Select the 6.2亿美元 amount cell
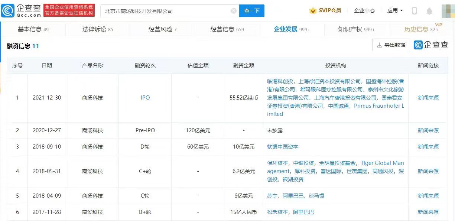This screenshot has width=455, height=221. click(244, 171)
